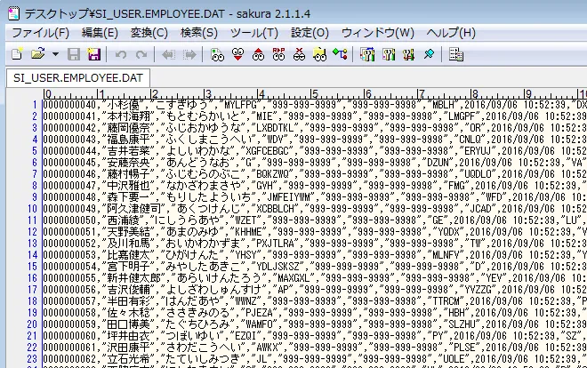587x368 pixels.
Task: Click line number 23 in gutter
Action: [32, 359]
